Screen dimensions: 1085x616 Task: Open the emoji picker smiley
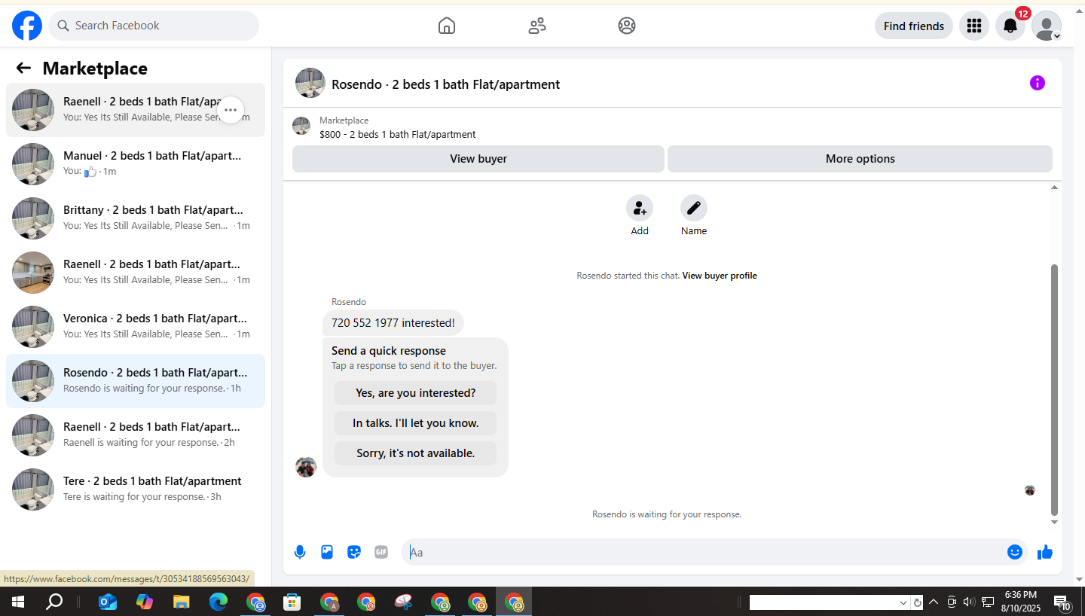[1015, 552]
